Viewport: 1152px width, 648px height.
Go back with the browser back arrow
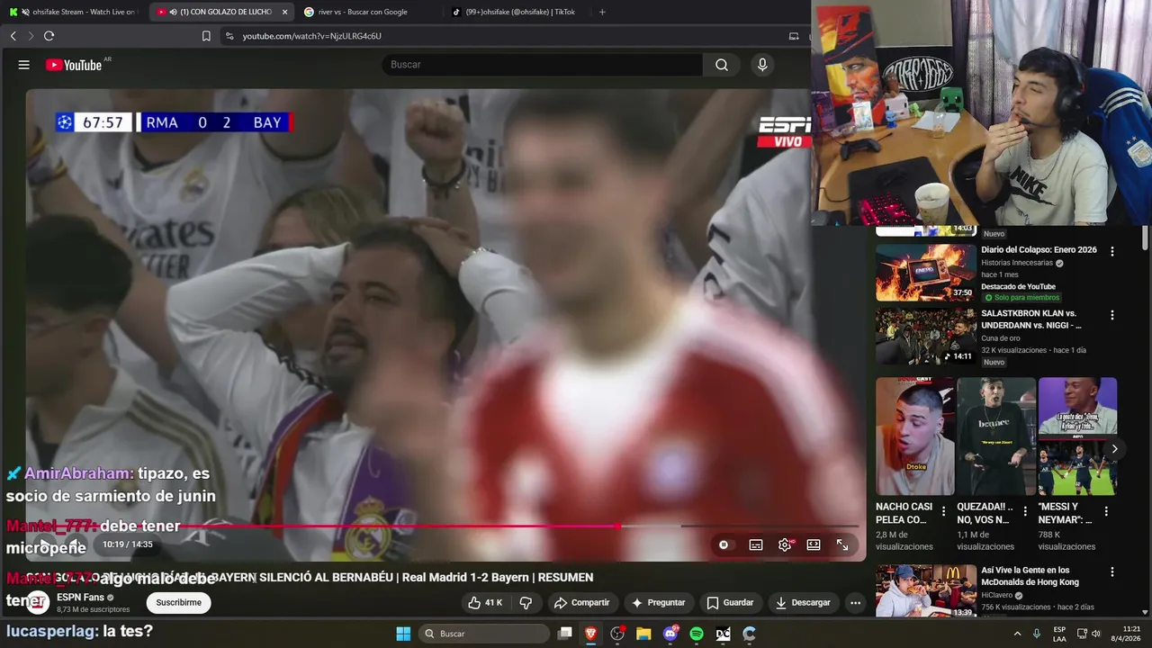[x=13, y=36]
